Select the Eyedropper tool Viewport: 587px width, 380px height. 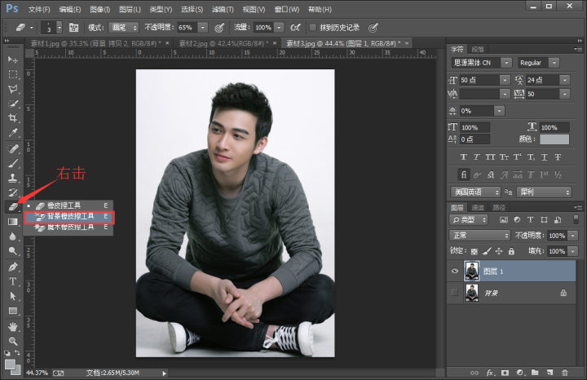tap(13, 133)
